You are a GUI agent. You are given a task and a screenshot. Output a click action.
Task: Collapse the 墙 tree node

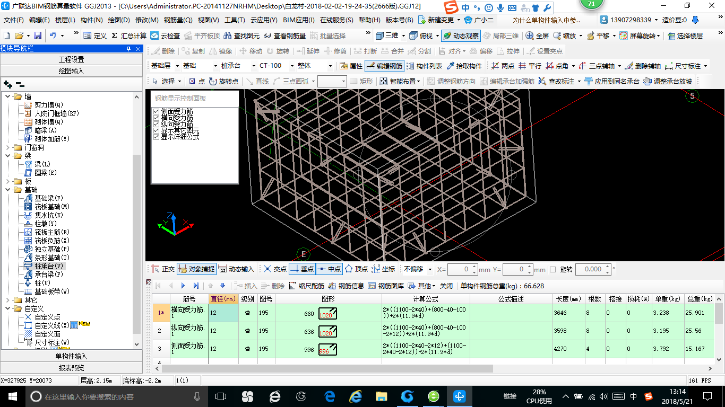coord(8,96)
